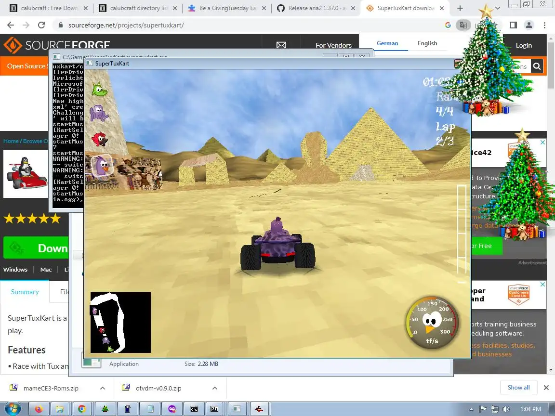This screenshot has height=416, width=555.
Task: Select the Mac platform link
Action: (46, 270)
